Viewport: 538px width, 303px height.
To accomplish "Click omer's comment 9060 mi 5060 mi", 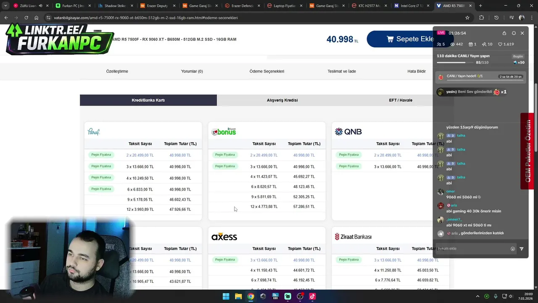I will (464, 197).
